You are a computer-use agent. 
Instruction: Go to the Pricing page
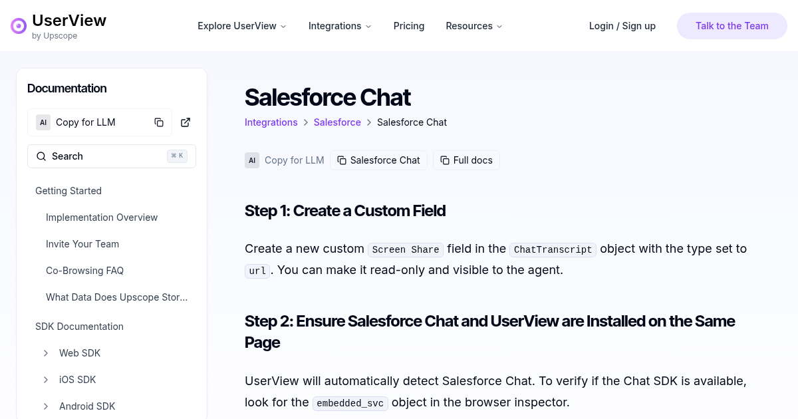click(x=409, y=26)
